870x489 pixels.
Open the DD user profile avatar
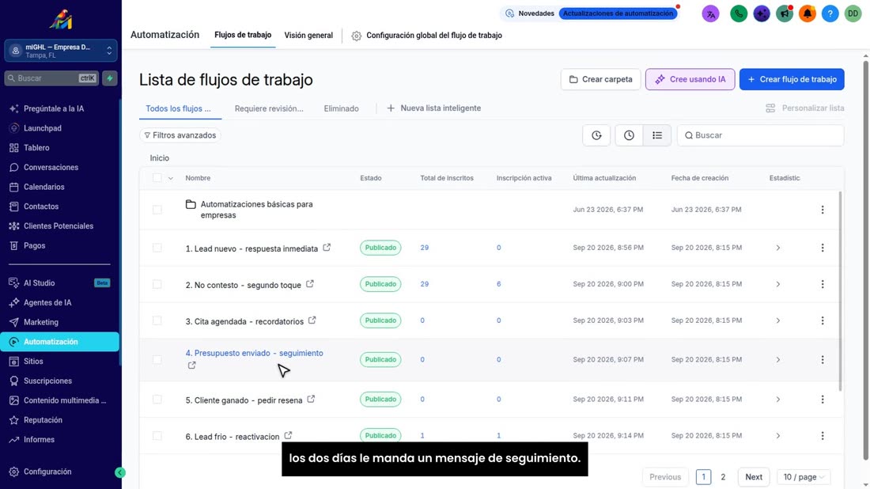[x=853, y=14]
